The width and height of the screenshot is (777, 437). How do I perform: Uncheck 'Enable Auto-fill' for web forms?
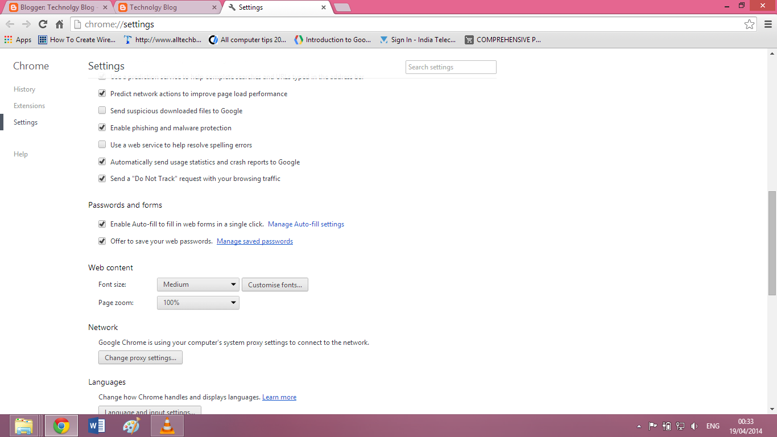(102, 224)
